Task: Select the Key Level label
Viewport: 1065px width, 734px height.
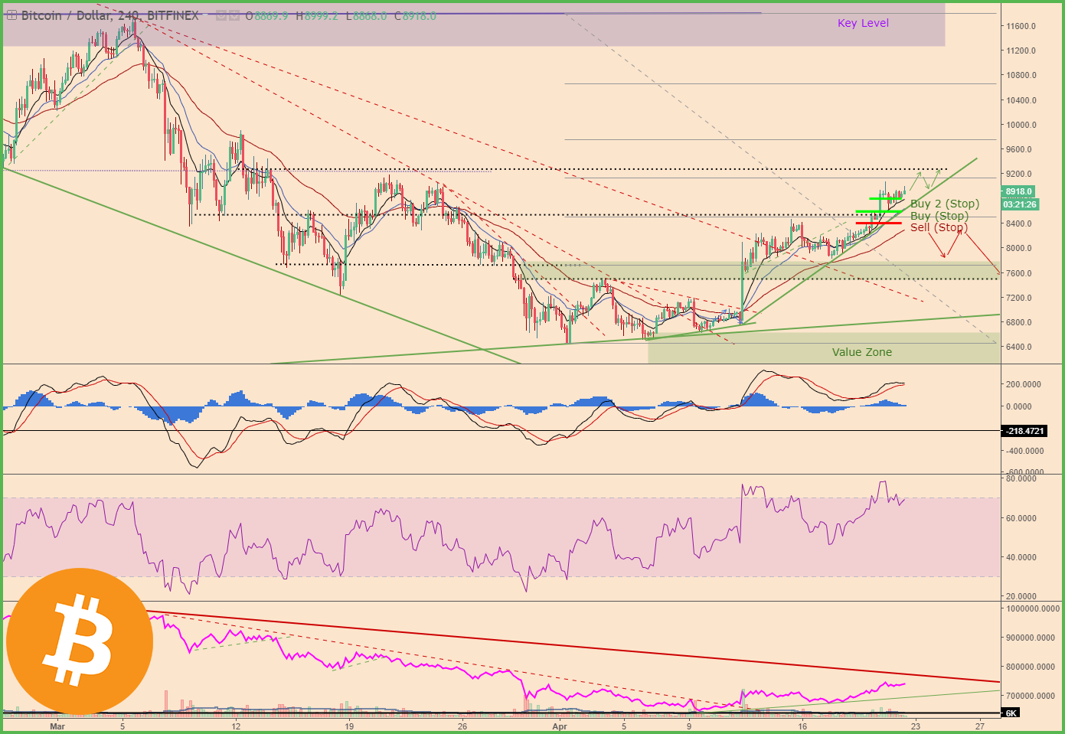Action: point(863,23)
